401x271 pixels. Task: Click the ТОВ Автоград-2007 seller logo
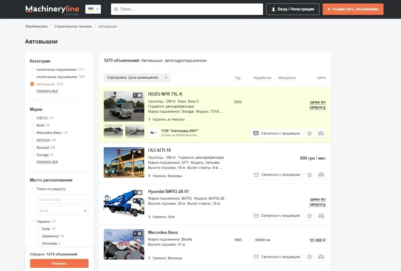[154, 133]
